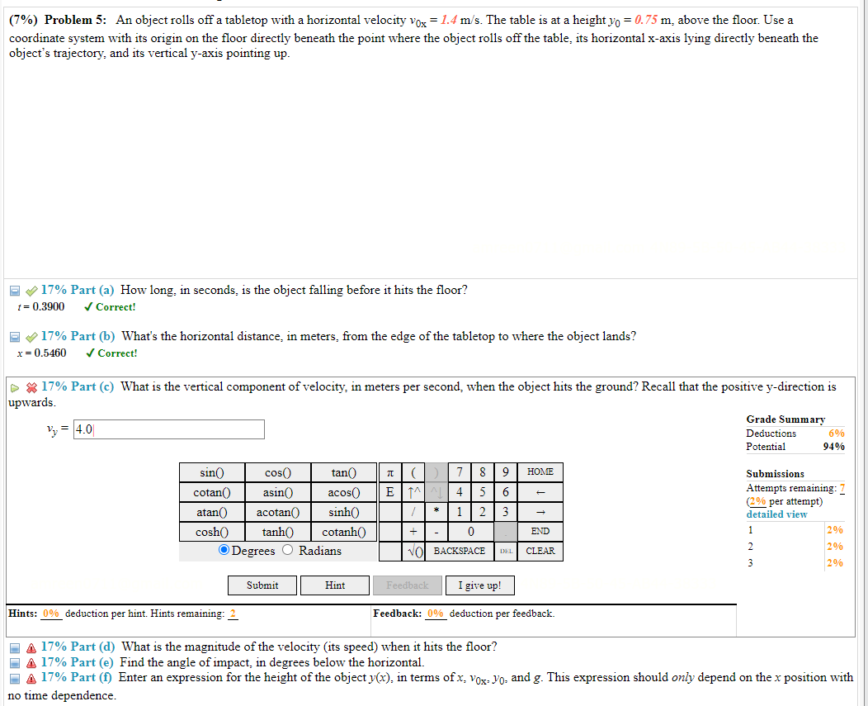Submit the entered vy answer
The height and width of the screenshot is (706, 868).
(262, 585)
